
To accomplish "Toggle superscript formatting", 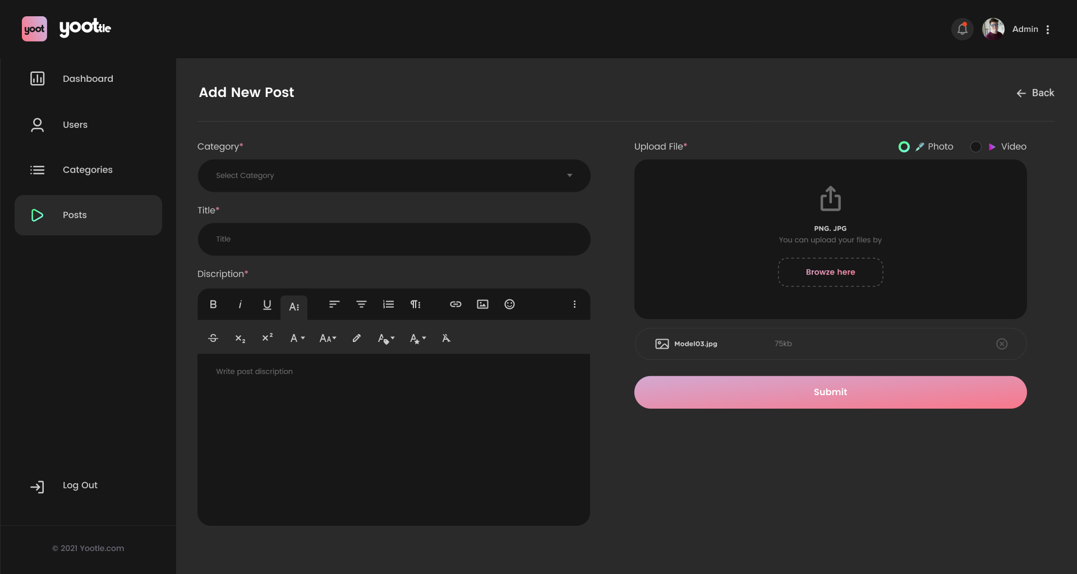I will pyautogui.click(x=268, y=338).
